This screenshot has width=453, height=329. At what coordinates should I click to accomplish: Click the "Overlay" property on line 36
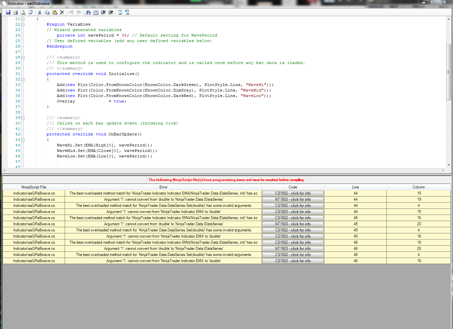pos(66,101)
